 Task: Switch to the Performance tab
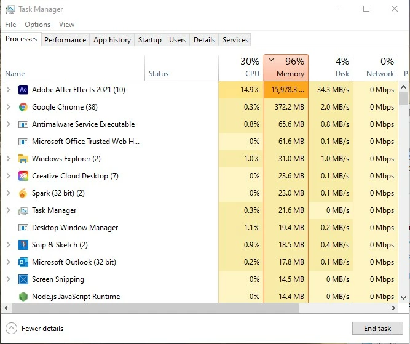coord(65,40)
